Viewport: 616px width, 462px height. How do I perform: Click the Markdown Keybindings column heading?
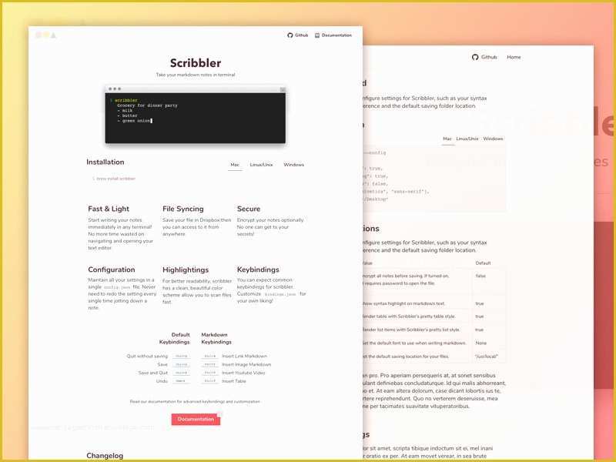pyautogui.click(x=216, y=338)
